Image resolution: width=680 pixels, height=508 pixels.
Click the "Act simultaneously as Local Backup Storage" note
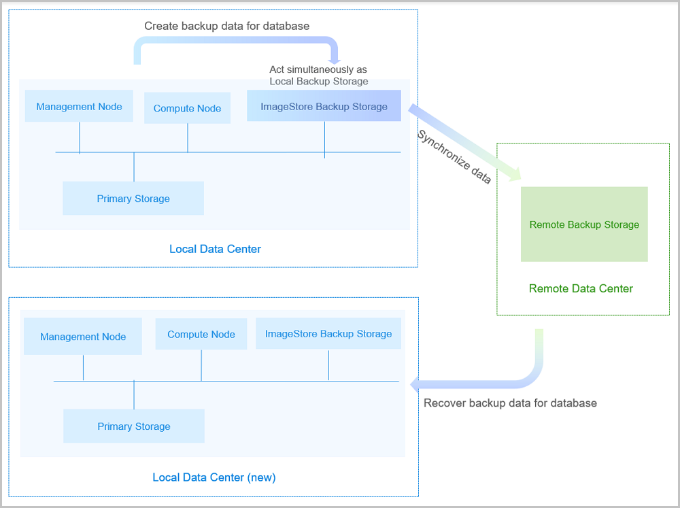(x=318, y=75)
